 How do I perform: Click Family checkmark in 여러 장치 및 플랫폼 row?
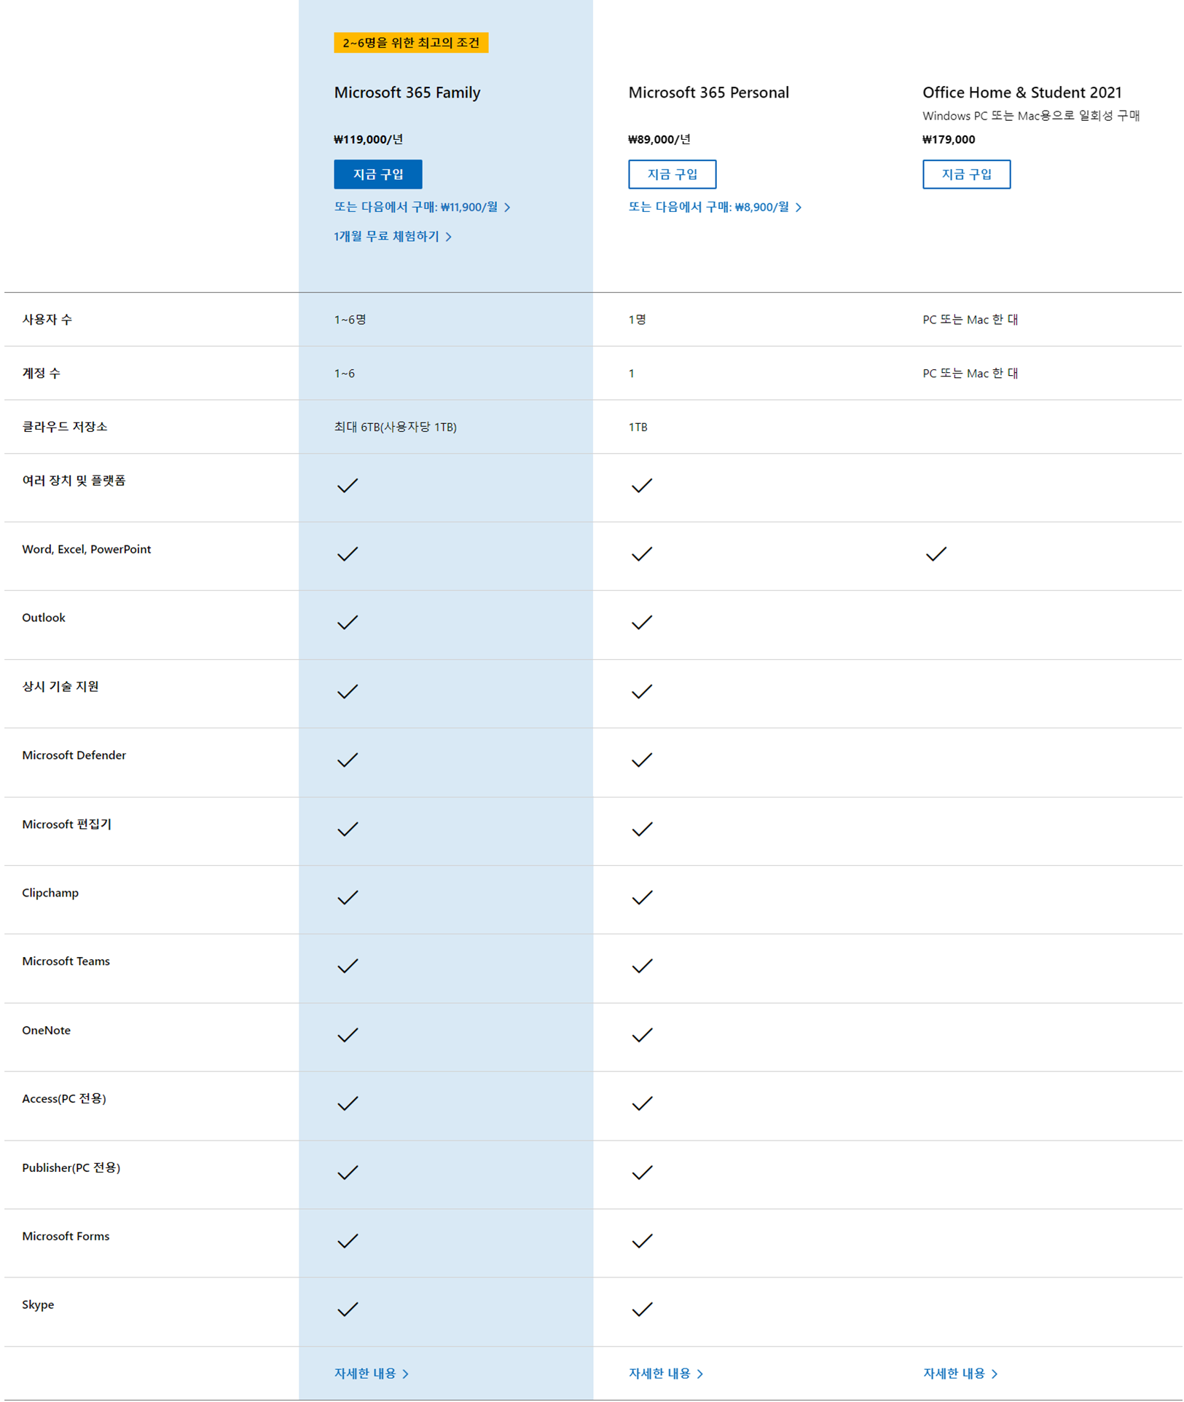[348, 486]
